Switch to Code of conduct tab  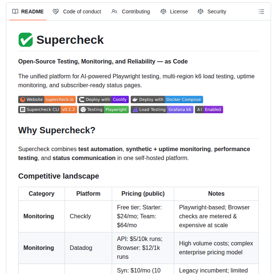coord(77,12)
